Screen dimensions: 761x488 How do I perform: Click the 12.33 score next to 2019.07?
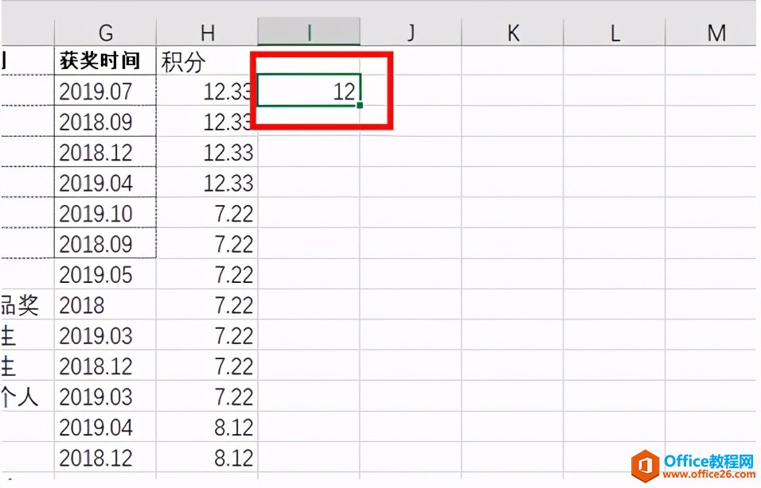click(207, 91)
